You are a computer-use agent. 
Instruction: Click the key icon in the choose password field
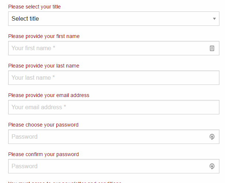coord(212,137)
